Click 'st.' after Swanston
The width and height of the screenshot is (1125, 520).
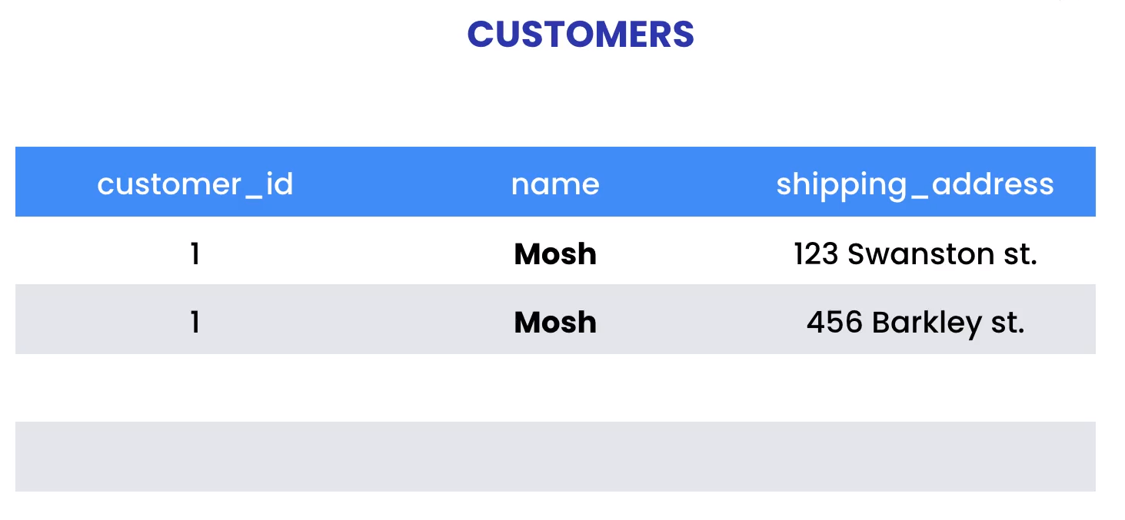1021,254
